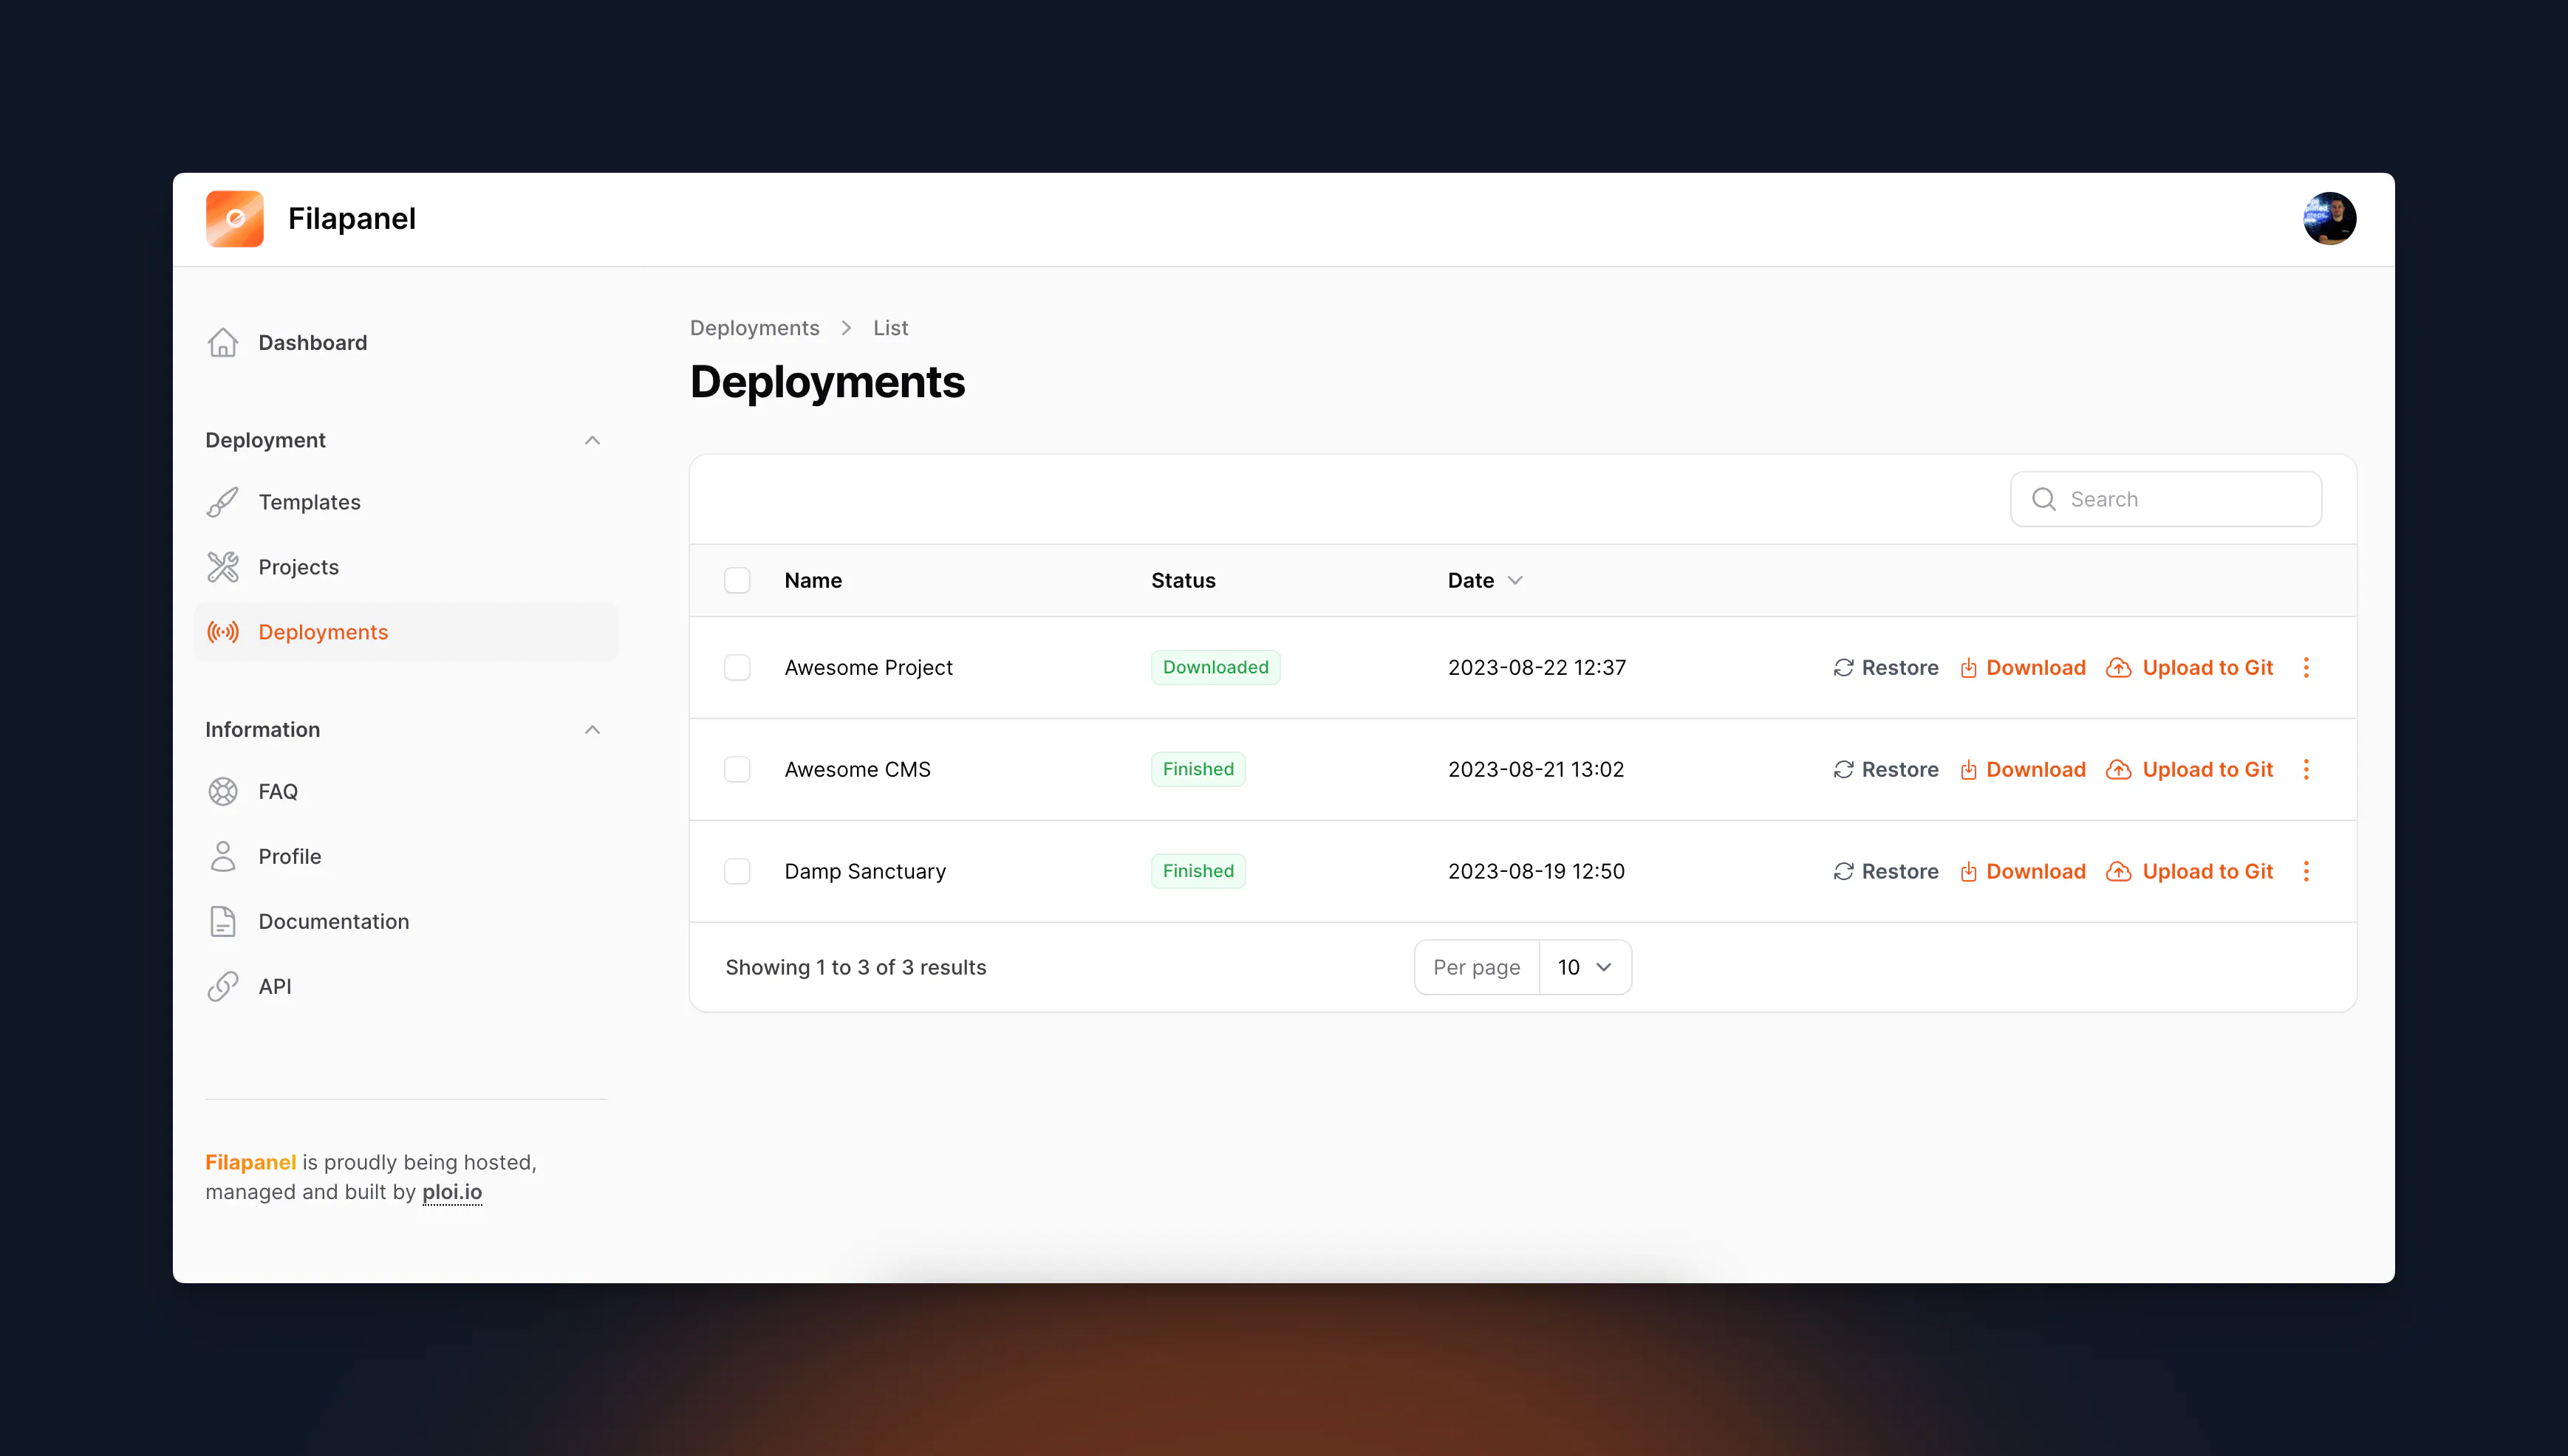This screenshot has height=1456, width=2568.
Task: Check the Damp Sanctuary row checkbox
Action: [x=737, y=872]
